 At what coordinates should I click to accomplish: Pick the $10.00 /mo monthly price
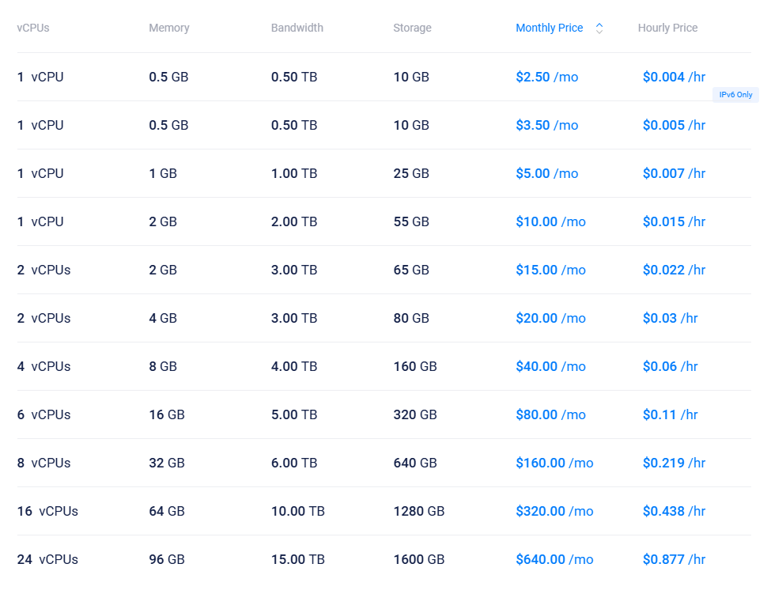550,222
